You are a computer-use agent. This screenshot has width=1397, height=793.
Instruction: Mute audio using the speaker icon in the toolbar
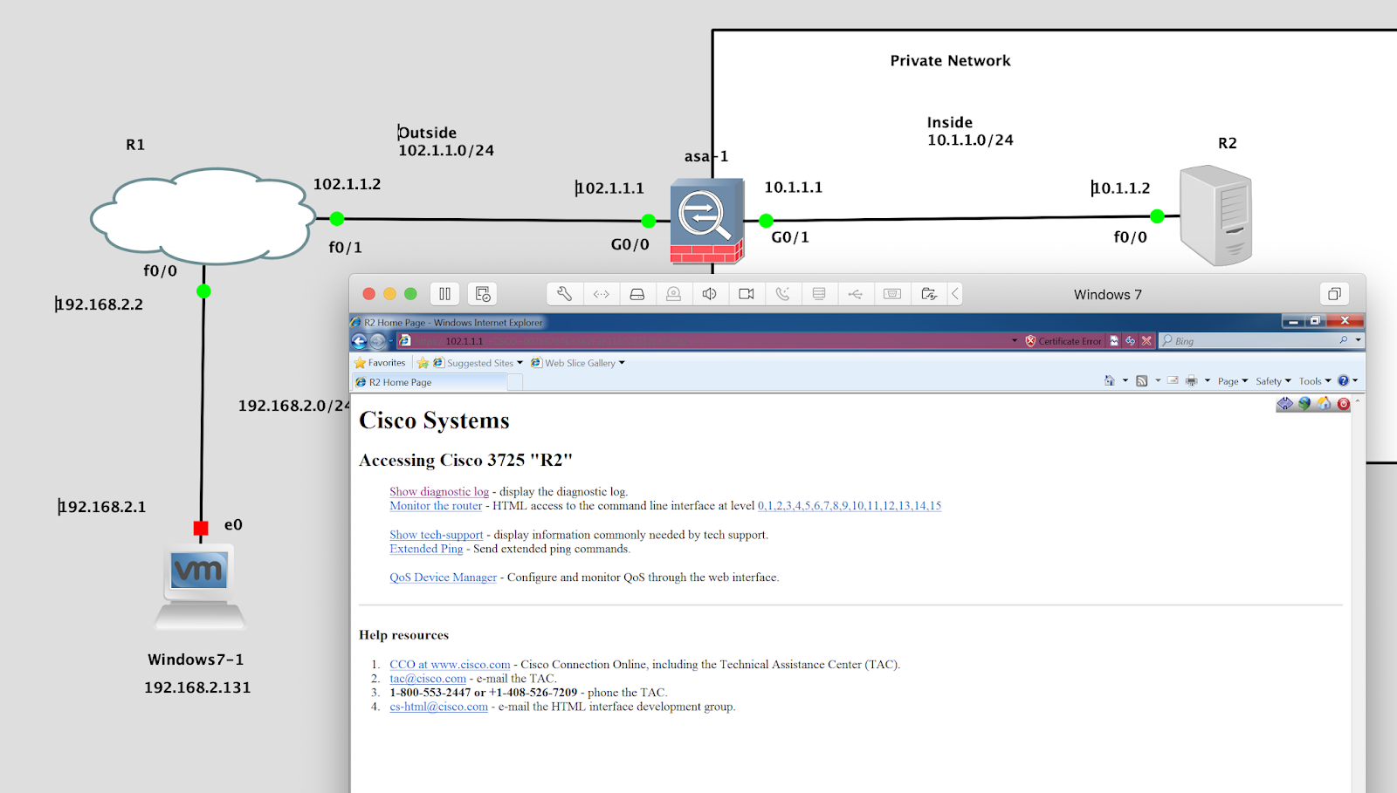(x=709, y=294)
